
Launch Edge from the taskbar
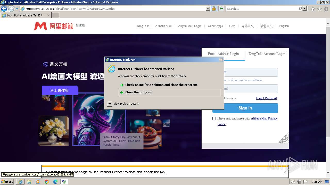pos(55,182)
